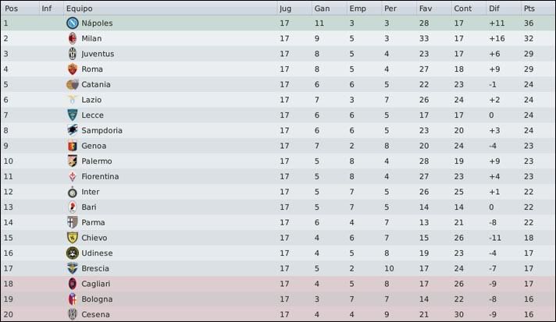The width and height of the screenshot is (556, 322).
Task: Click the Inter club crest icon
Action: click(x=73, y=192)
